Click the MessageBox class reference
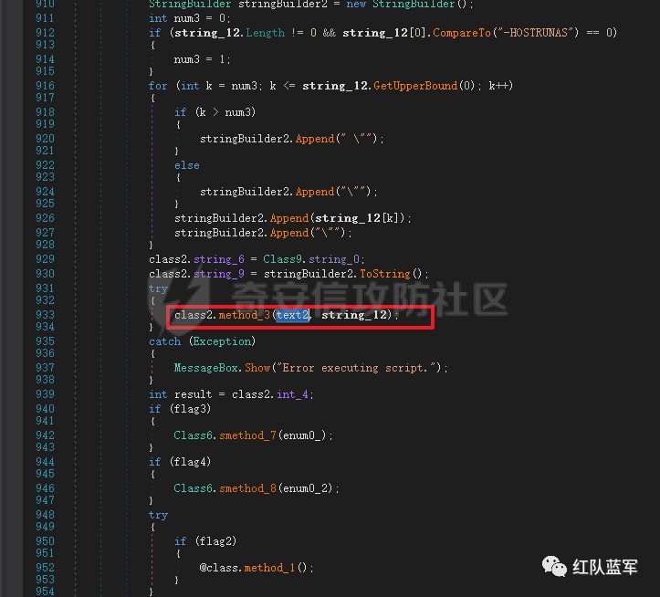This screenshot has height=597, width=660. coord(205,368)
